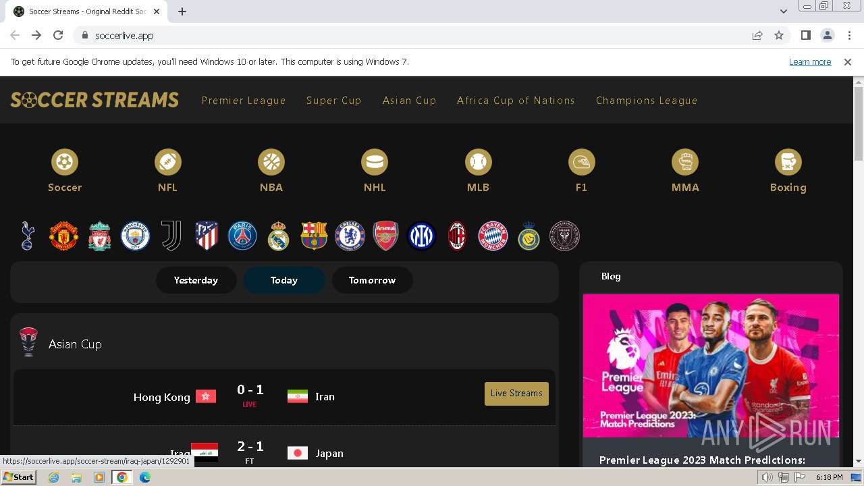
Task: Open Premier League menu item
Action: tap(244, 101)
